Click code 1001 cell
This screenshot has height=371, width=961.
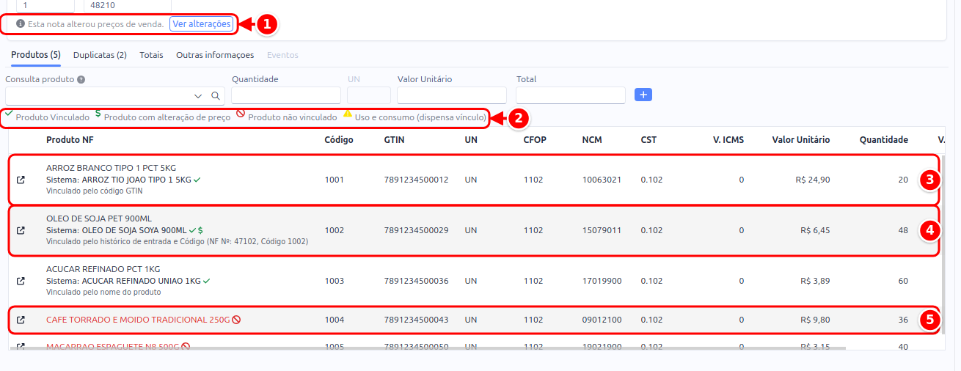(x=335, y=180)
